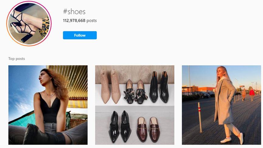Click the leopard print in the profile picture
The image size is (263, 148).
pyautogui.click(x=44, y=27)
